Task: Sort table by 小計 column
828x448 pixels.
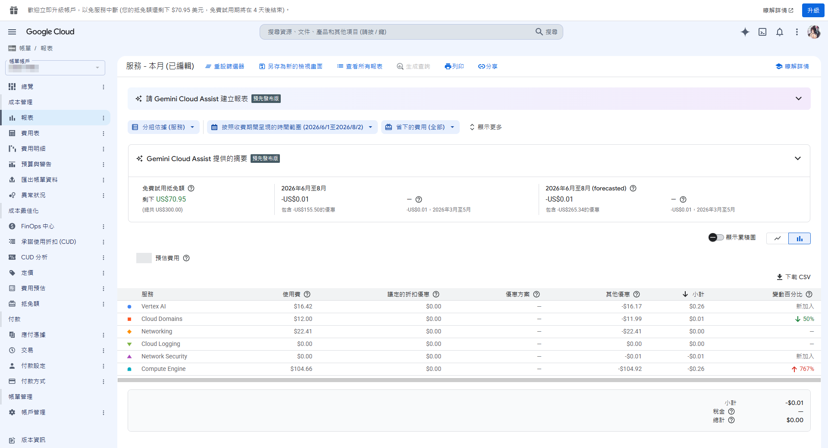Action: (x=693, y=294)
